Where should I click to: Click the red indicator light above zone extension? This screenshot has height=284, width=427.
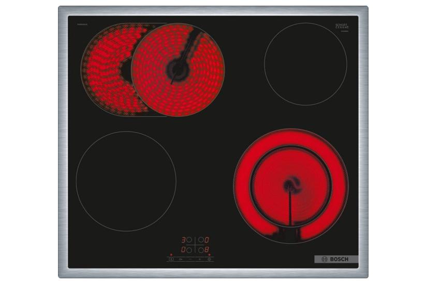tap(210, 255)
